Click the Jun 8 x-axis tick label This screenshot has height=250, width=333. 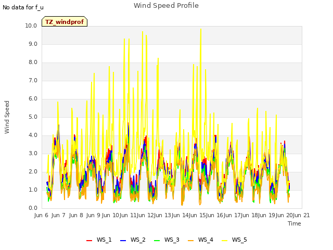tap(76, 215)
